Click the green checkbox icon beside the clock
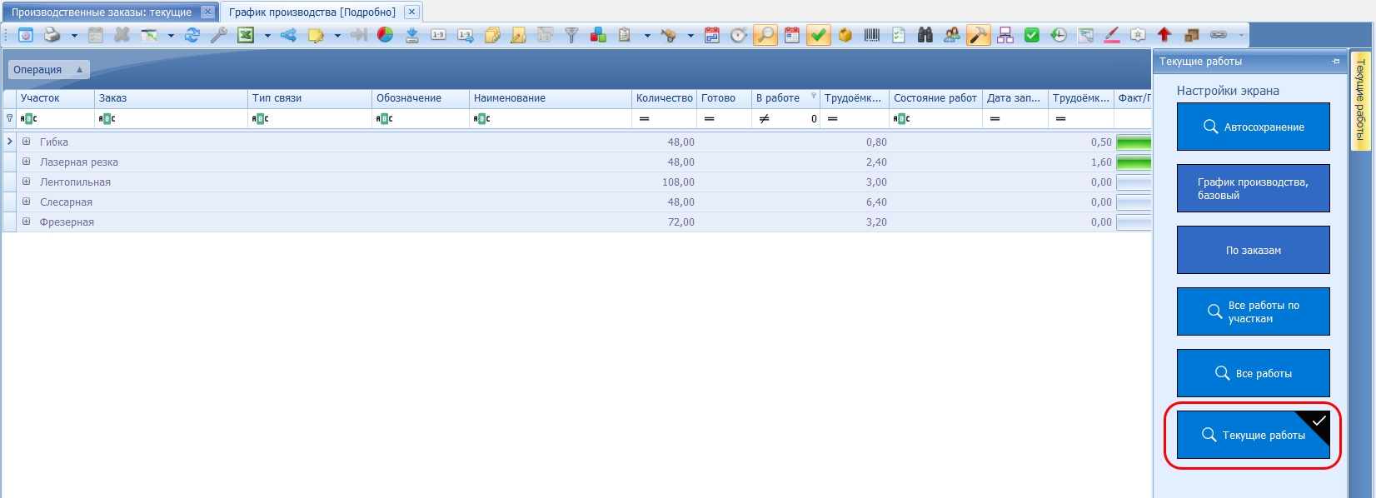The image size is (1376, 498). click(x=1032, y=35)
